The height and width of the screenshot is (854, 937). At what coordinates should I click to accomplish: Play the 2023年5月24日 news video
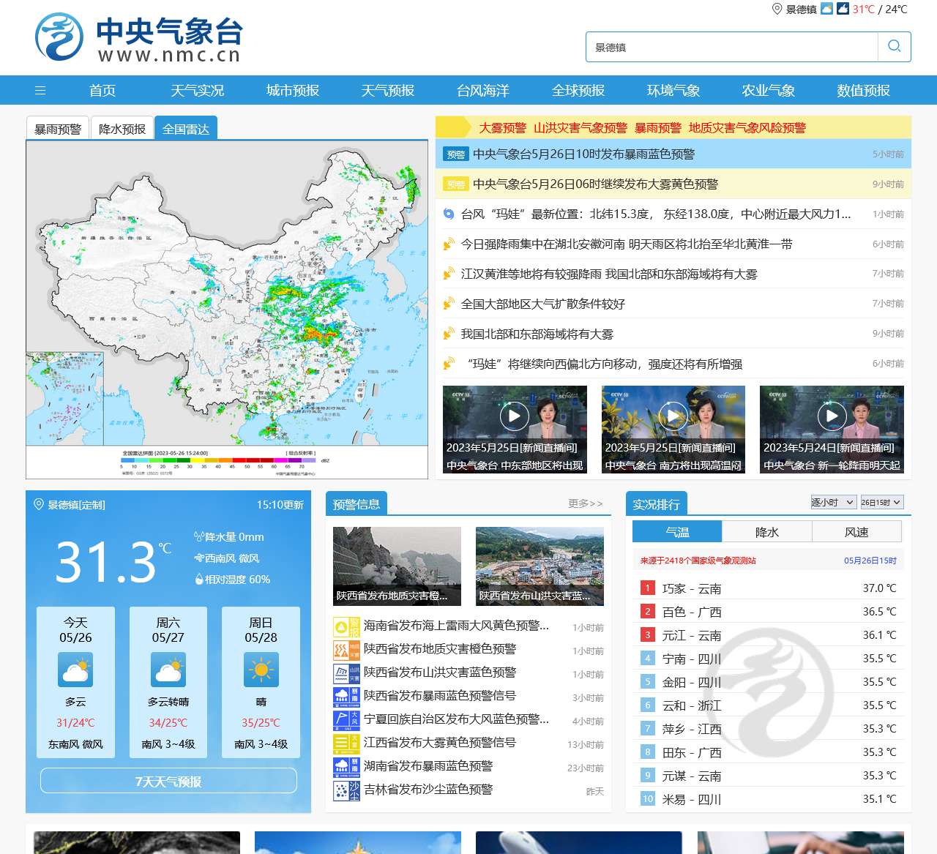[x=832, y=417]
